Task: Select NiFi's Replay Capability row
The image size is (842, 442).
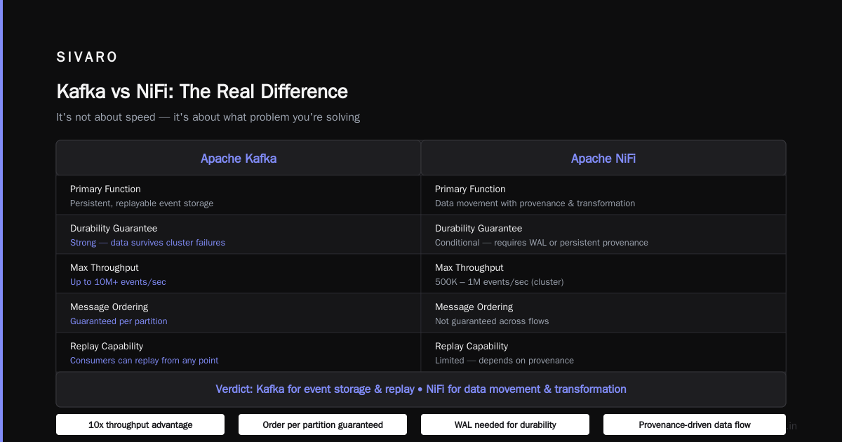Action: 603,352
